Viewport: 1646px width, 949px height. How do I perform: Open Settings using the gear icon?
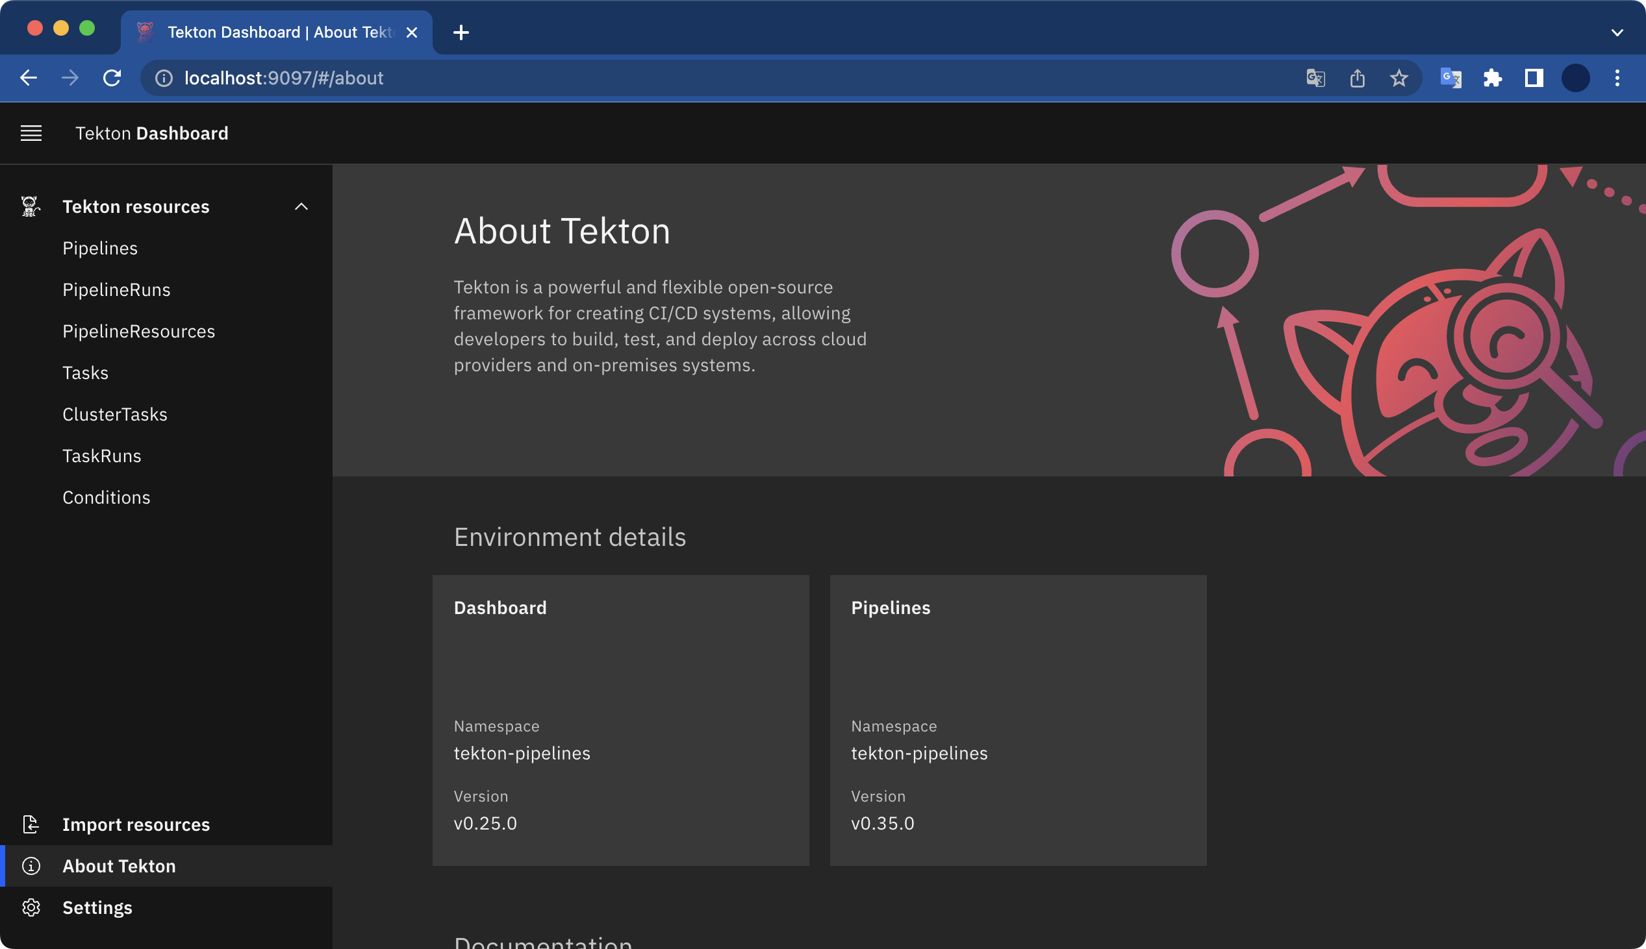(x=31, y=907)
